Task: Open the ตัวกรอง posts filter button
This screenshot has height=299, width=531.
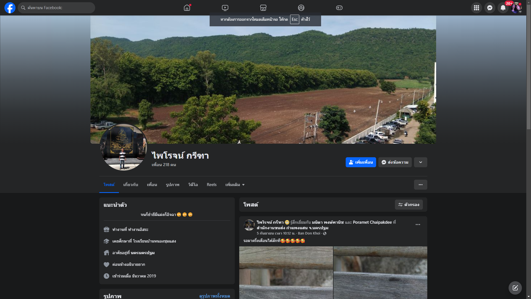Action: tap(408, 205)
